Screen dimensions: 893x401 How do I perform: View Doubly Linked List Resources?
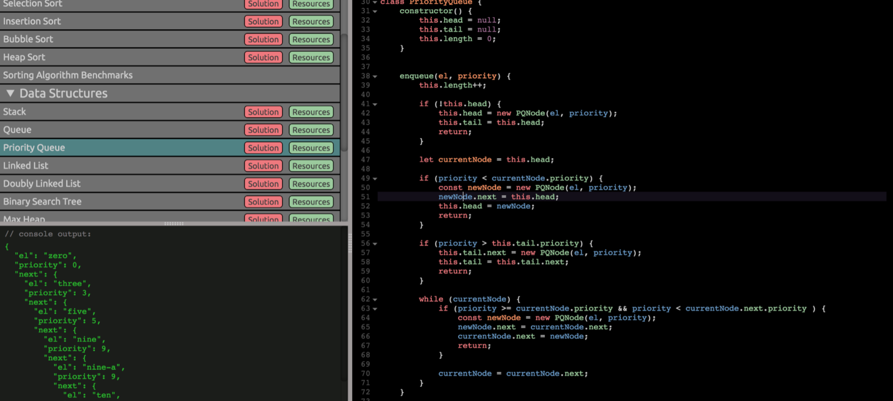[311, 184]
